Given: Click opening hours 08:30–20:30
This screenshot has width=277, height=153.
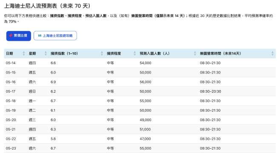Looking at the screenshot, I should [x=210, y=91].
